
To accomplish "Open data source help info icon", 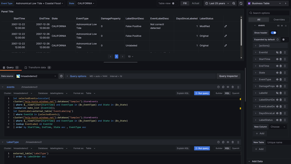I will (x=61, y=76).
